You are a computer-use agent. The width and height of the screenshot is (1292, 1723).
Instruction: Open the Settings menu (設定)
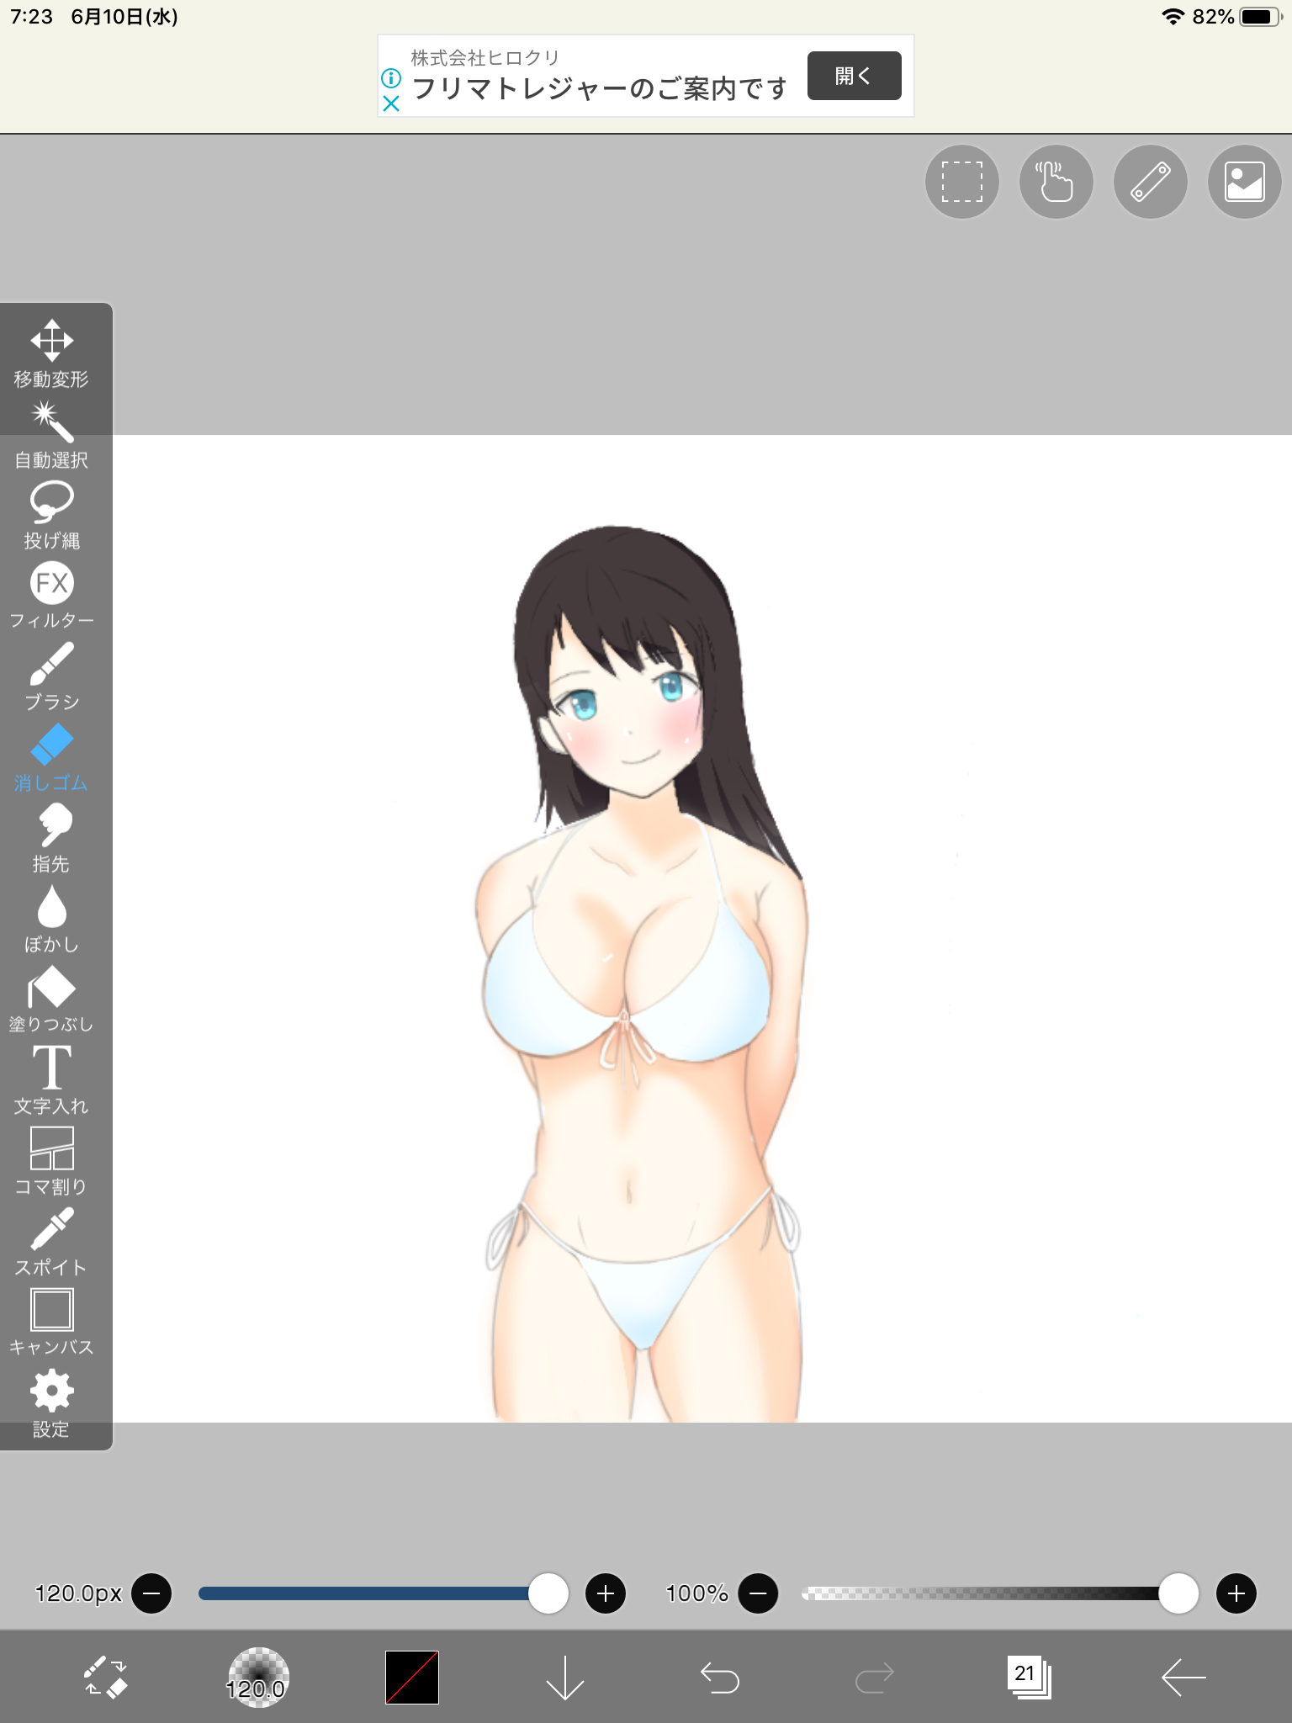51,1403
